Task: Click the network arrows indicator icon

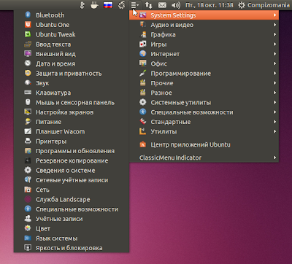Action: click(148, 5)
